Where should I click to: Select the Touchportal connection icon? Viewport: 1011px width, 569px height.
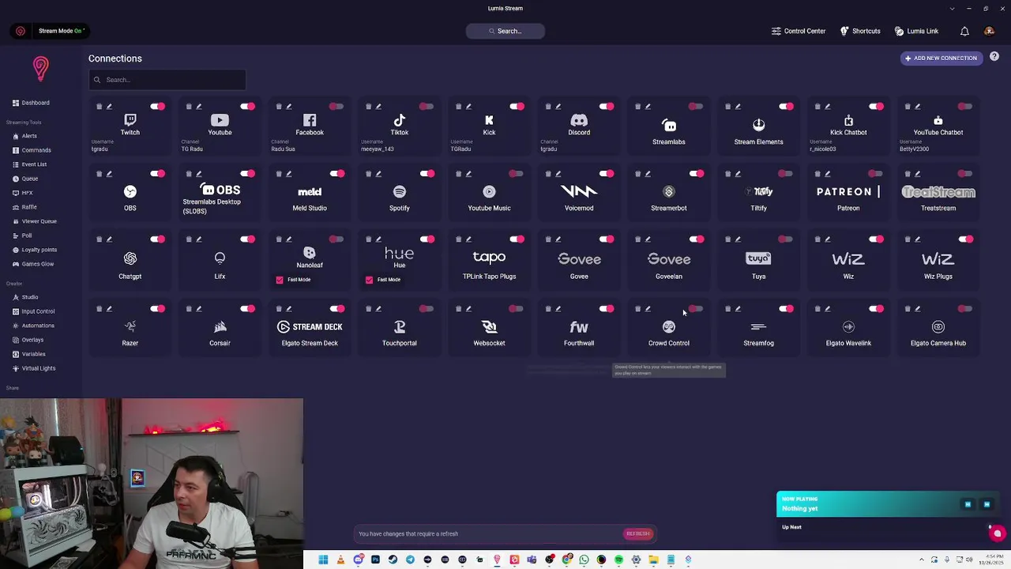400,326
